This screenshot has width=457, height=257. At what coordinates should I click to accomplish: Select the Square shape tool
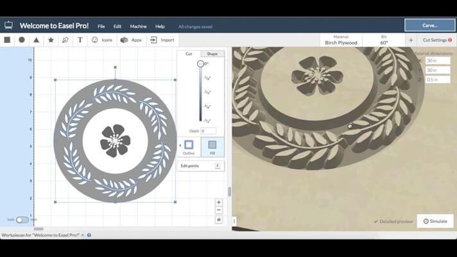tap(7, 40)
